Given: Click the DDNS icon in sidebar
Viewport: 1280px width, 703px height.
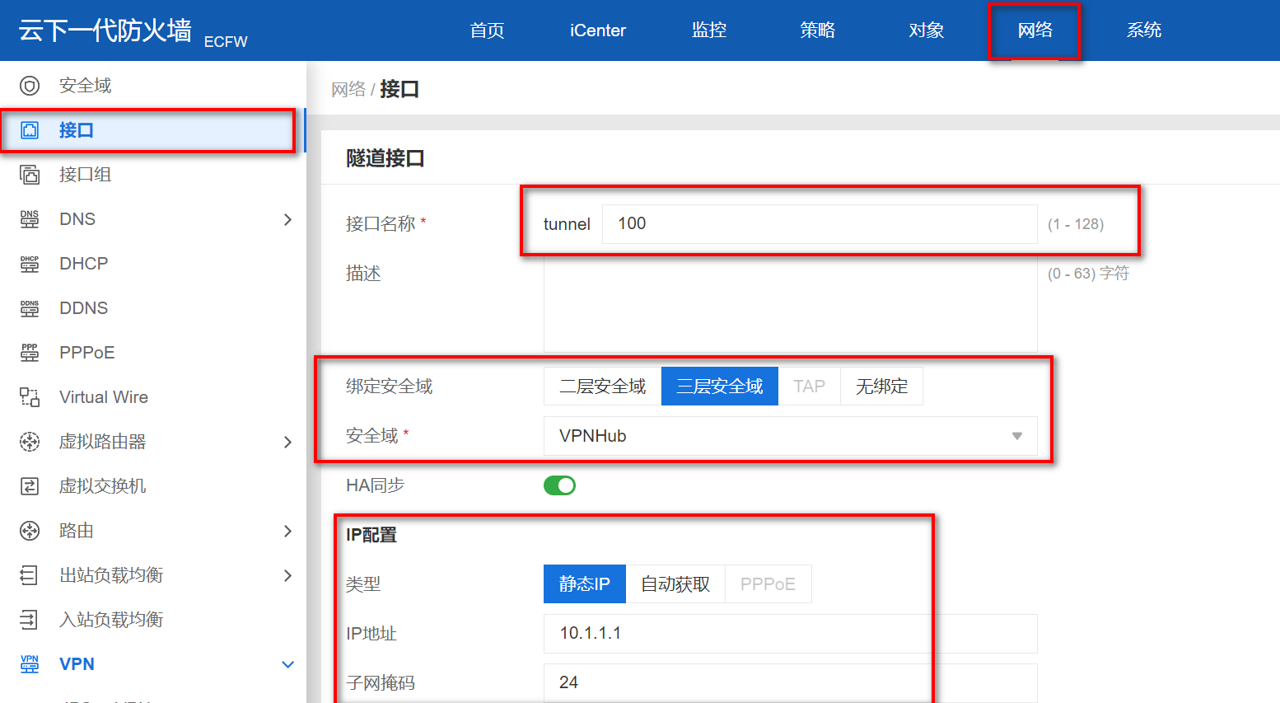Looking at the screenshot, I should tap(30, 308).
